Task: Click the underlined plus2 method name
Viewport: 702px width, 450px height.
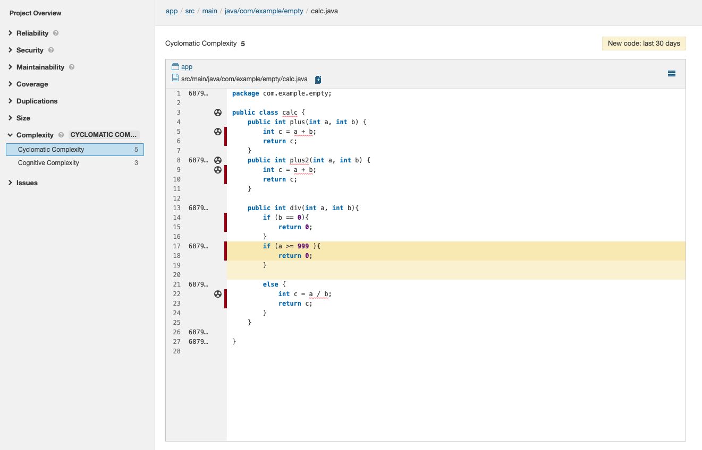Action: click(299, 160)
